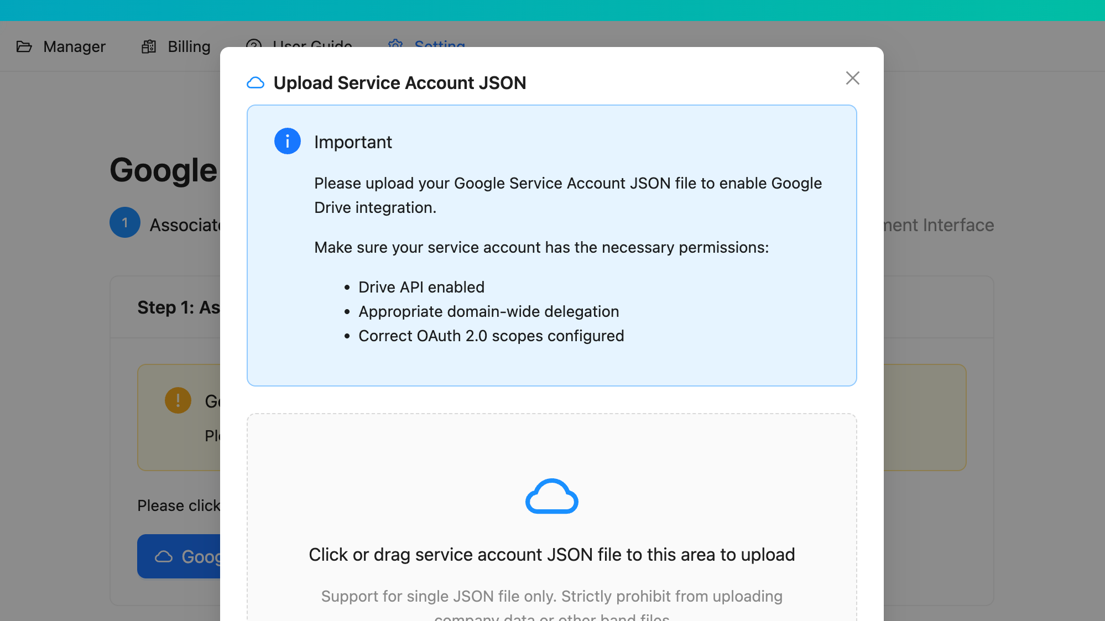This screenshot has width=1105, height=621.
Task: Click the 'Upload Service Account JSON' title
Action: (399, 83)
